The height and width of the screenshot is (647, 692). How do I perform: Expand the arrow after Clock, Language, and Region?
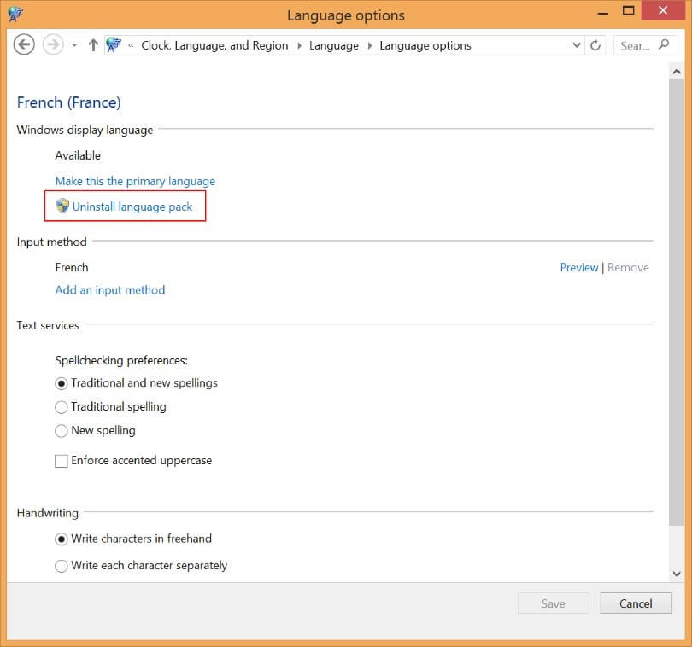300,46
